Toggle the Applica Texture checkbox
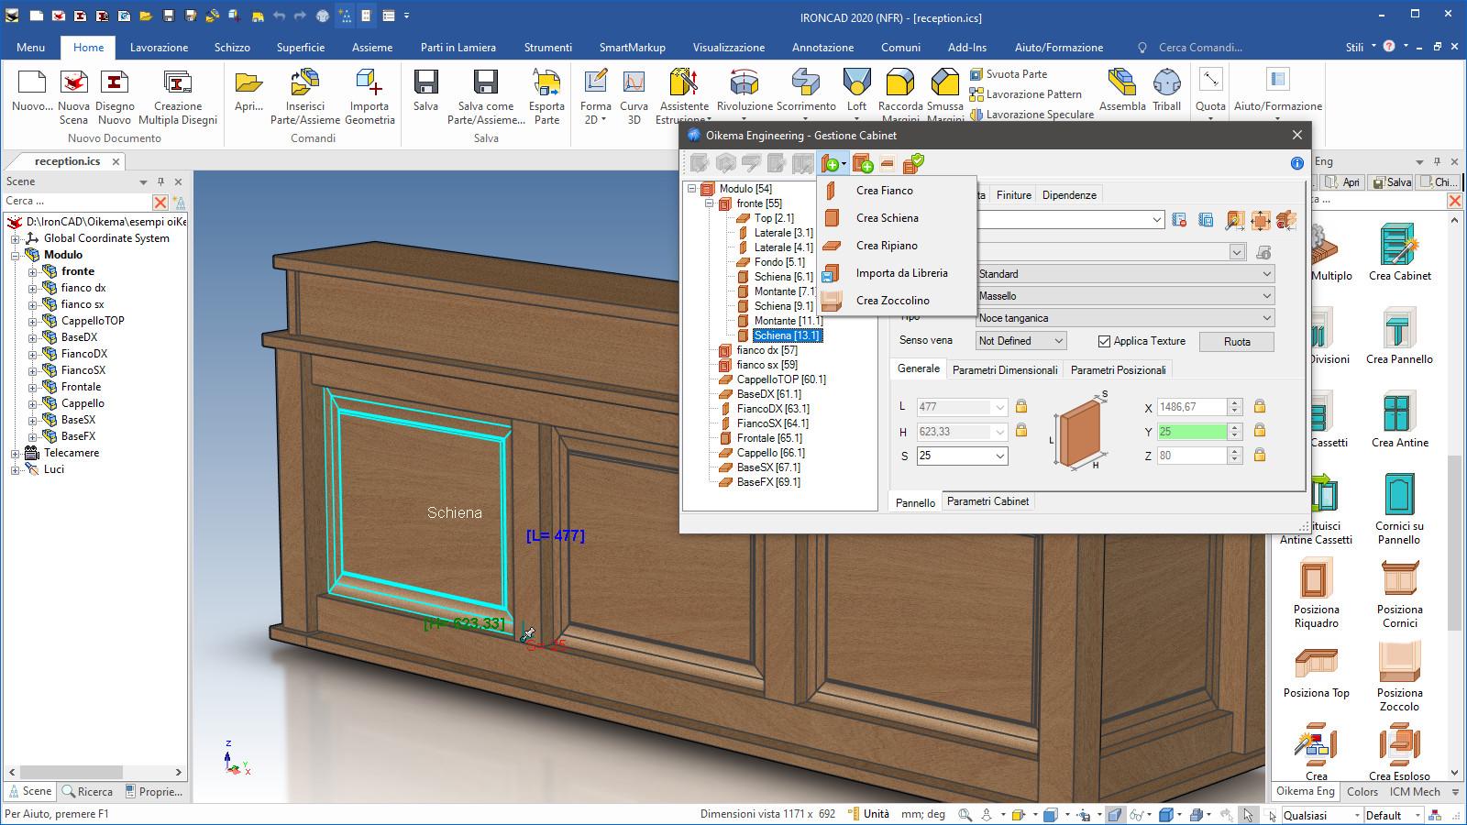This screenshot has height=825, width=1467. [1104, 341]
